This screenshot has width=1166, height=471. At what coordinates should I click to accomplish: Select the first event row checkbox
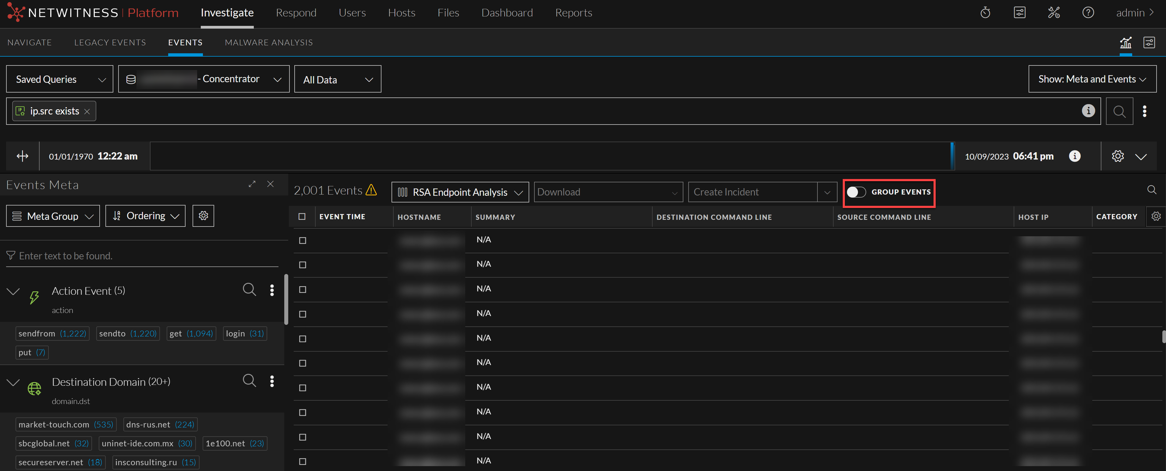302,240
